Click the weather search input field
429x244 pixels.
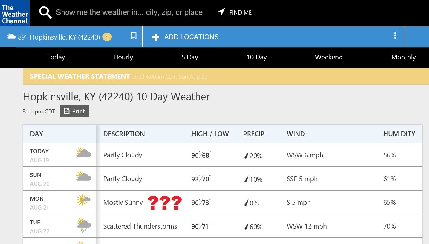(x=129, y=13)
